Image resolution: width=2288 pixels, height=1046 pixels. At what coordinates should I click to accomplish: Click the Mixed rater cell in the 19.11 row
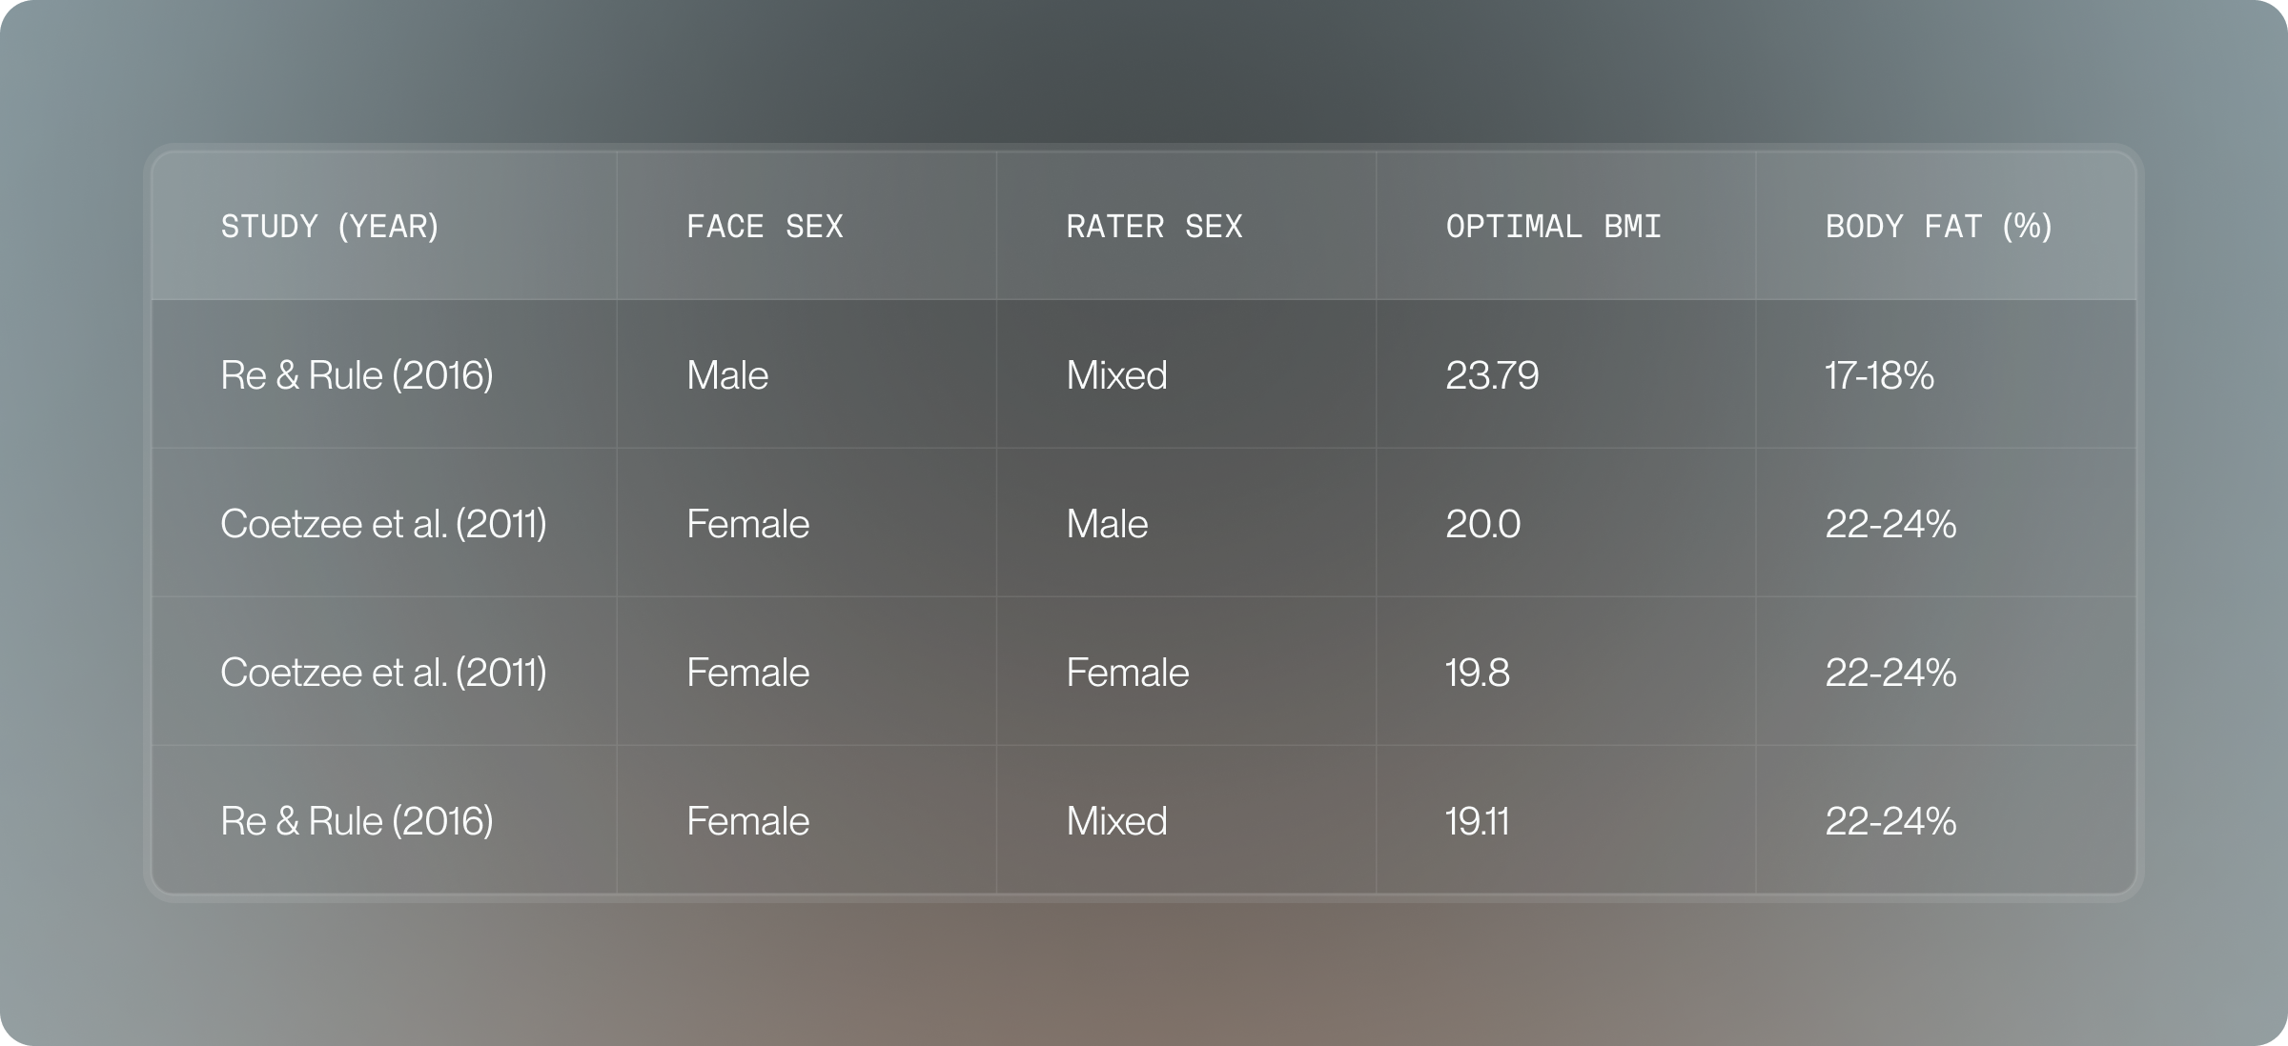tap(1116, 821)
